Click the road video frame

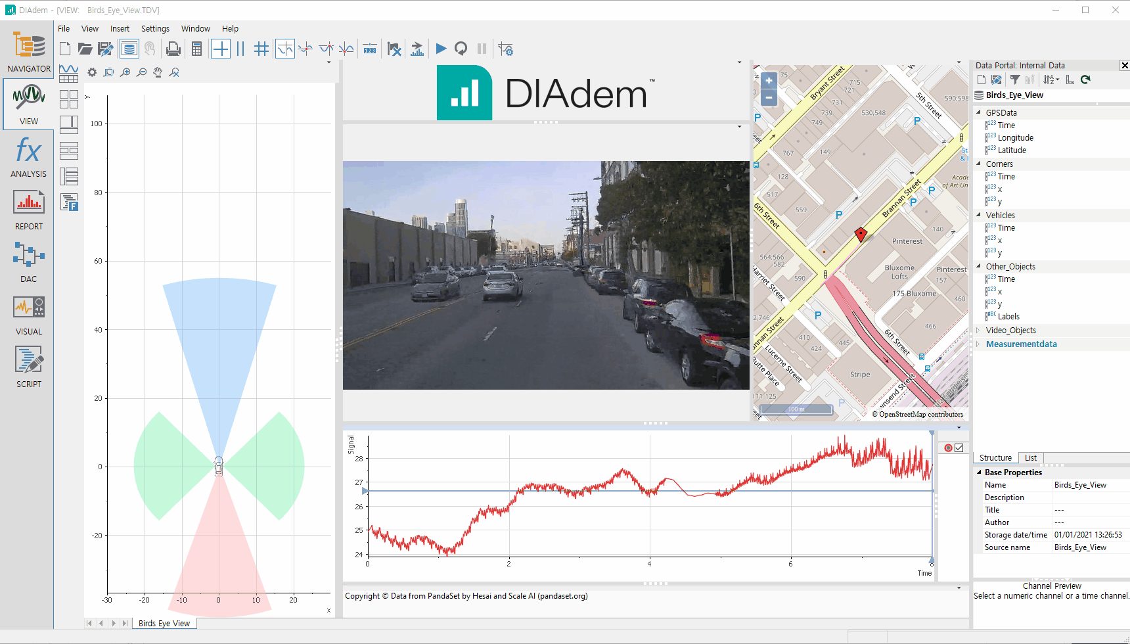click(x=546, y=275)
